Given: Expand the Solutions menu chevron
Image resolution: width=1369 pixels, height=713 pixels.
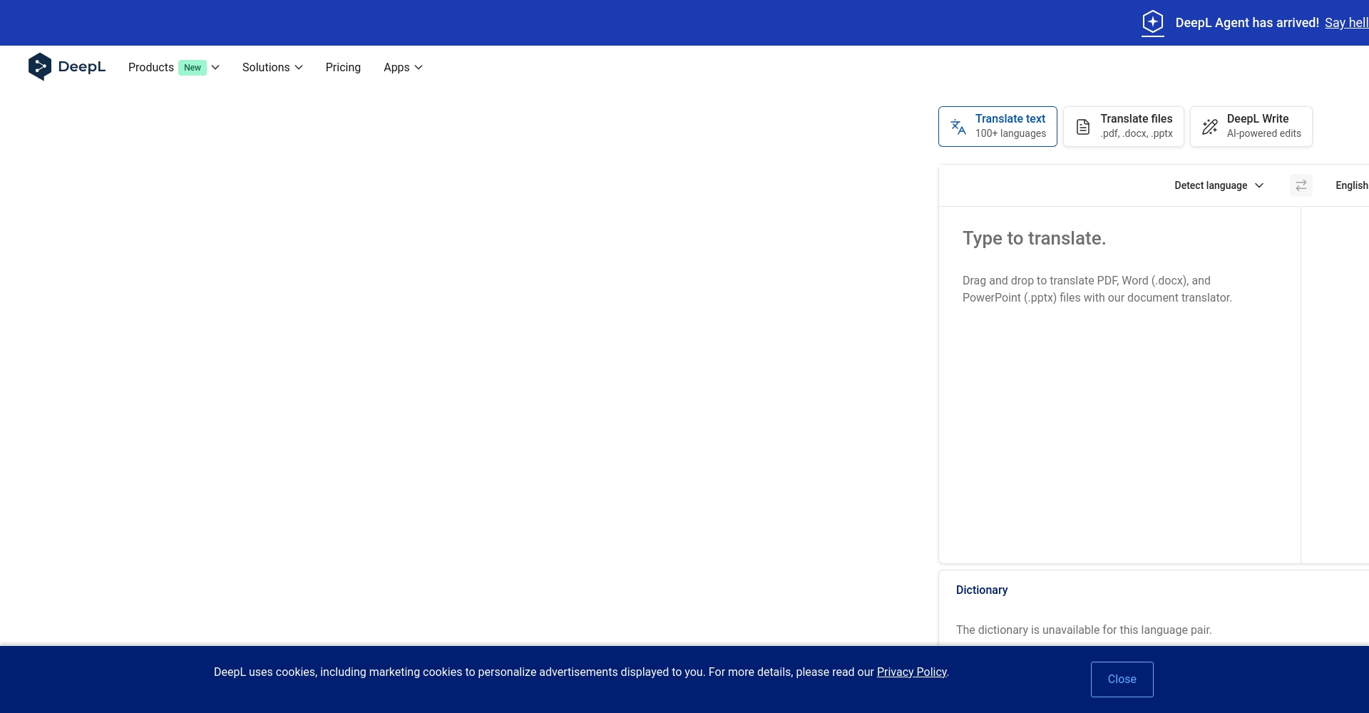Looking at the screenshot, I should click(x=299, y=68).
